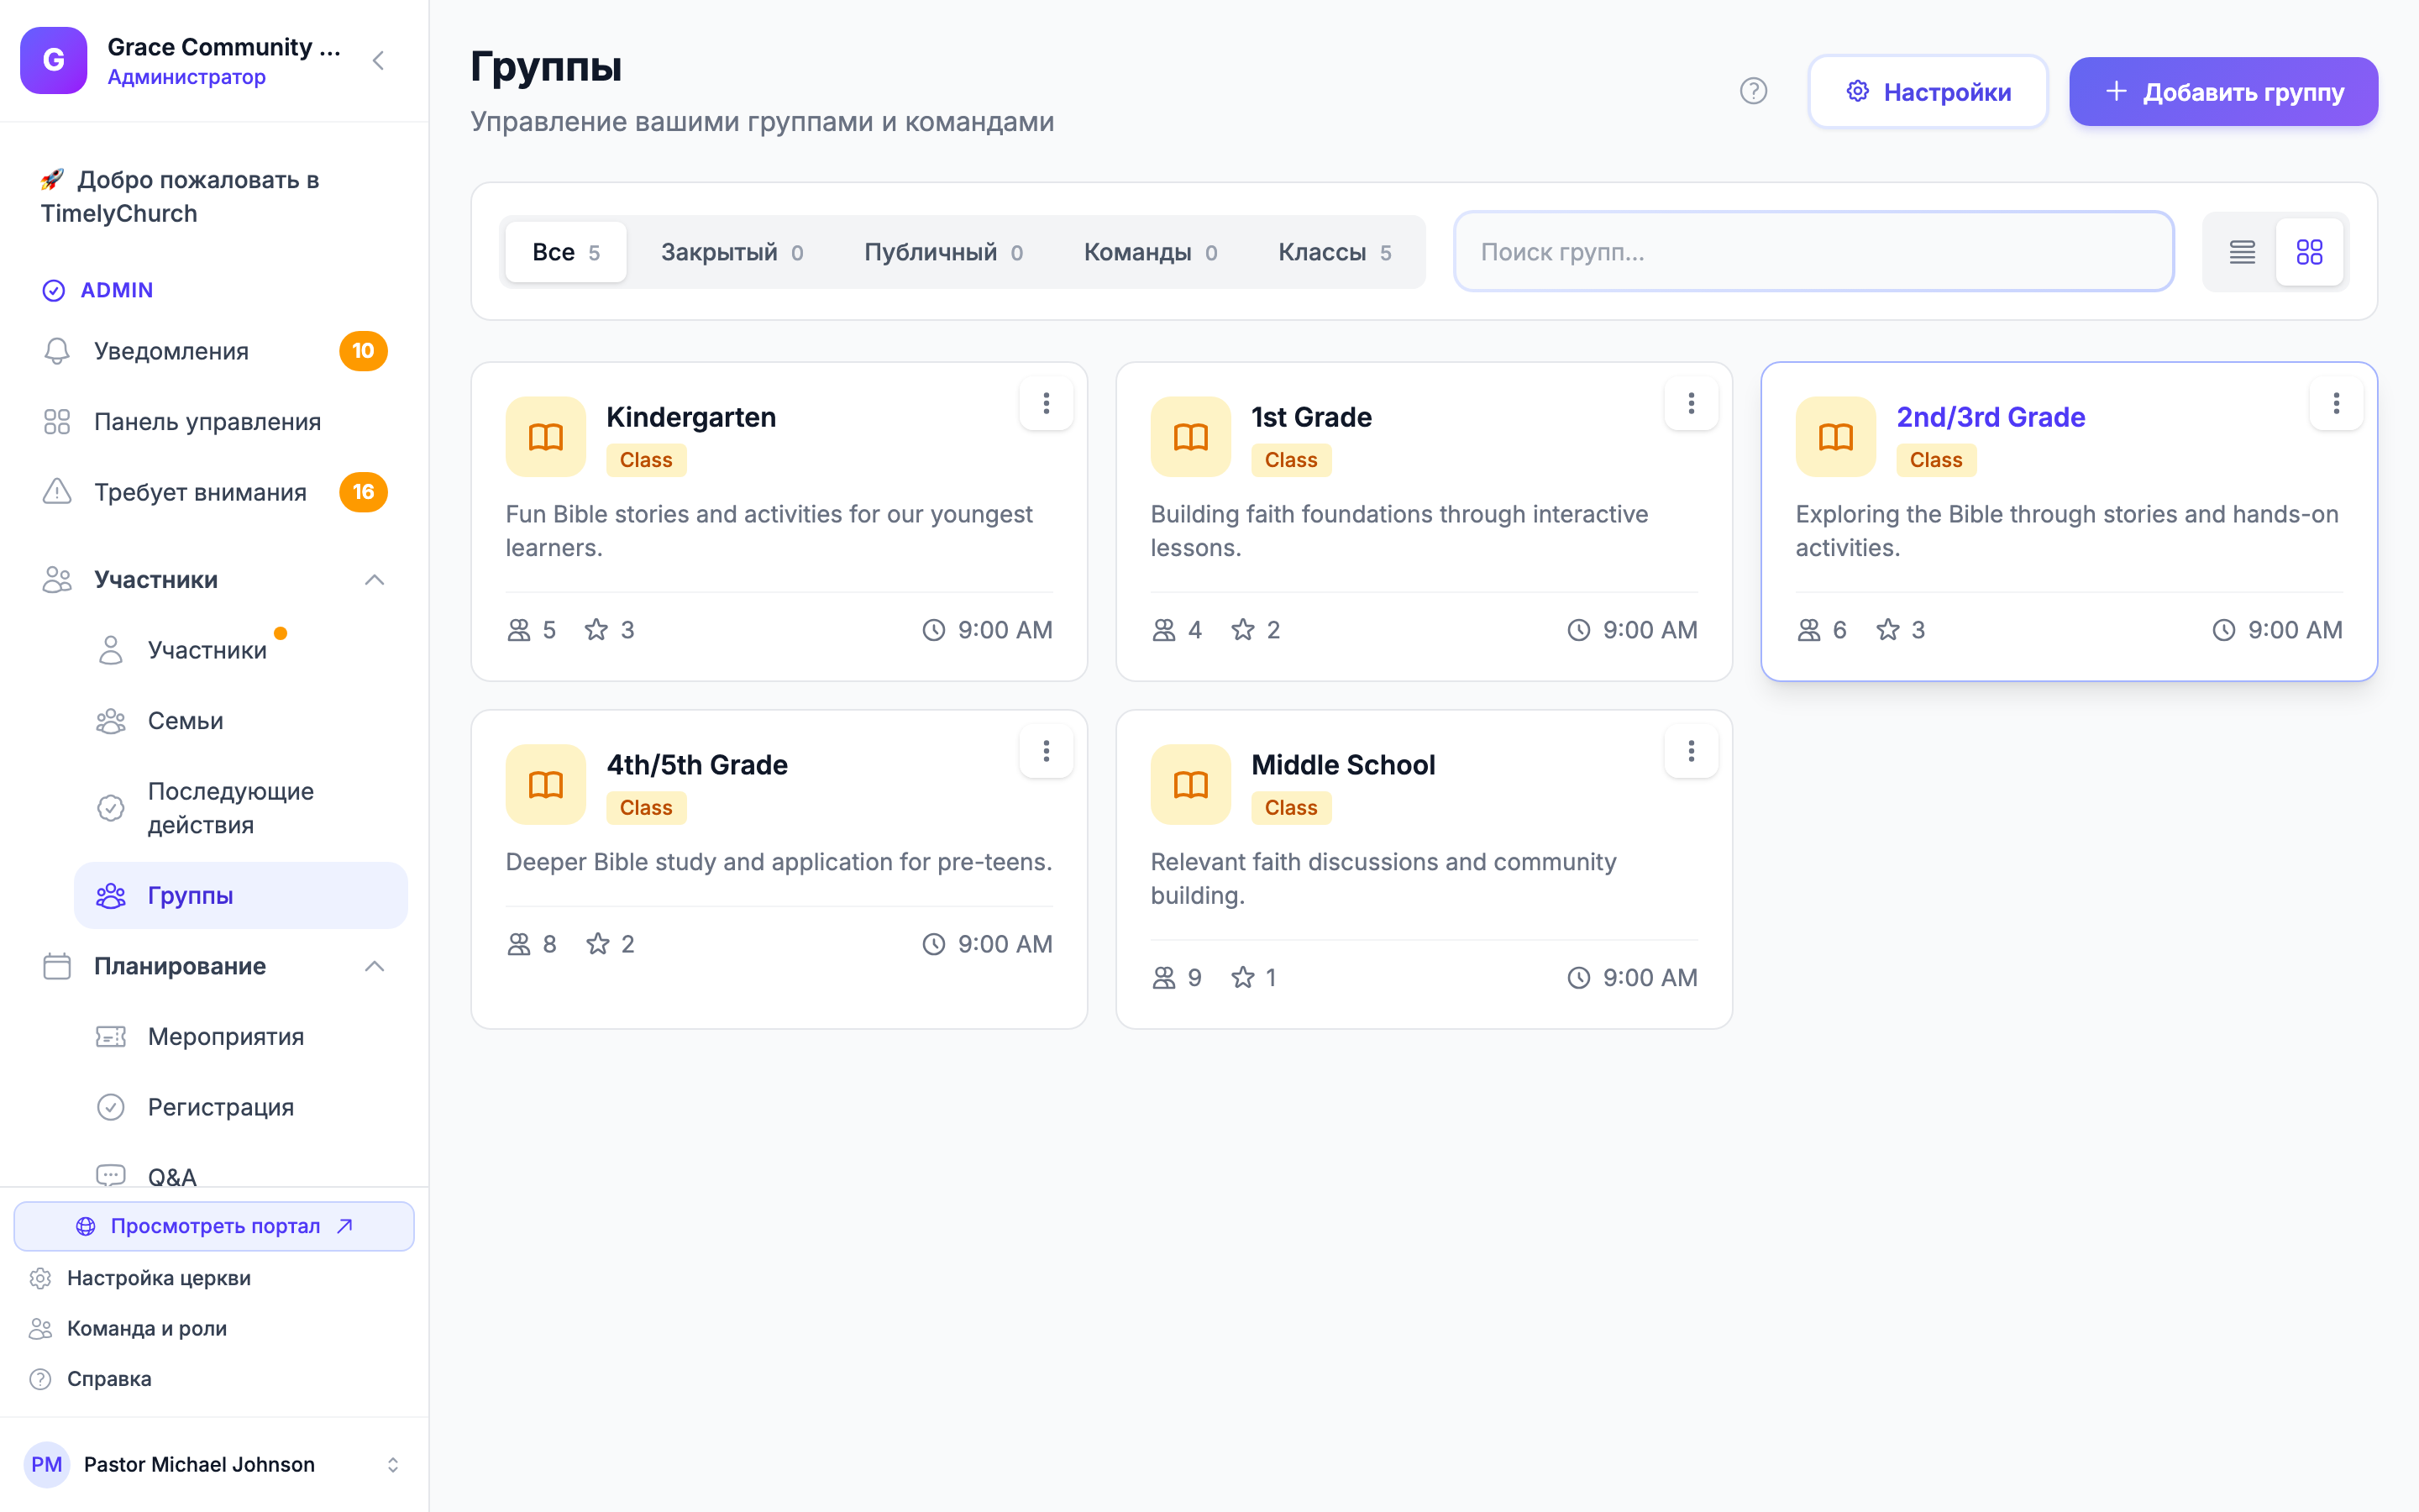Click the Grace Community G logo
This screenshot has width=2419, height=1512.
point(54,61)
